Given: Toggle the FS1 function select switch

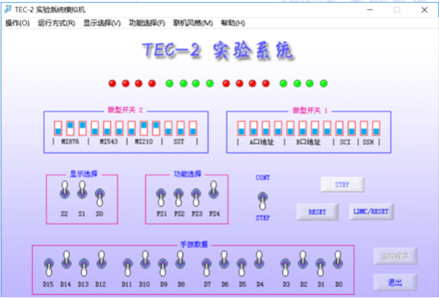Looking at the screenshot, I should pyautogui.click(x=161, y=197).
